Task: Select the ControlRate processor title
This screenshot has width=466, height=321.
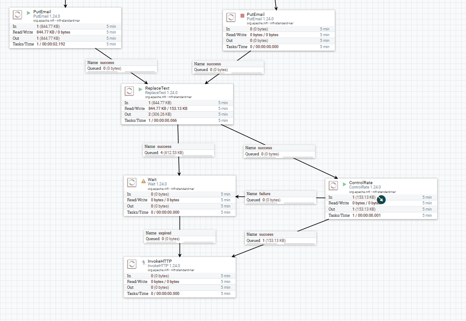Action: coord(361,183)
